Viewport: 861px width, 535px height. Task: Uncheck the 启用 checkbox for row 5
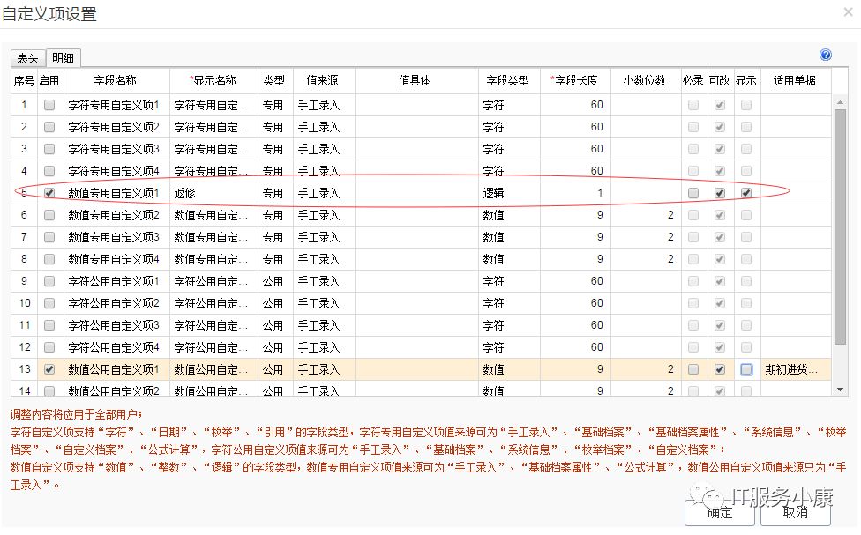click(49, 193)
